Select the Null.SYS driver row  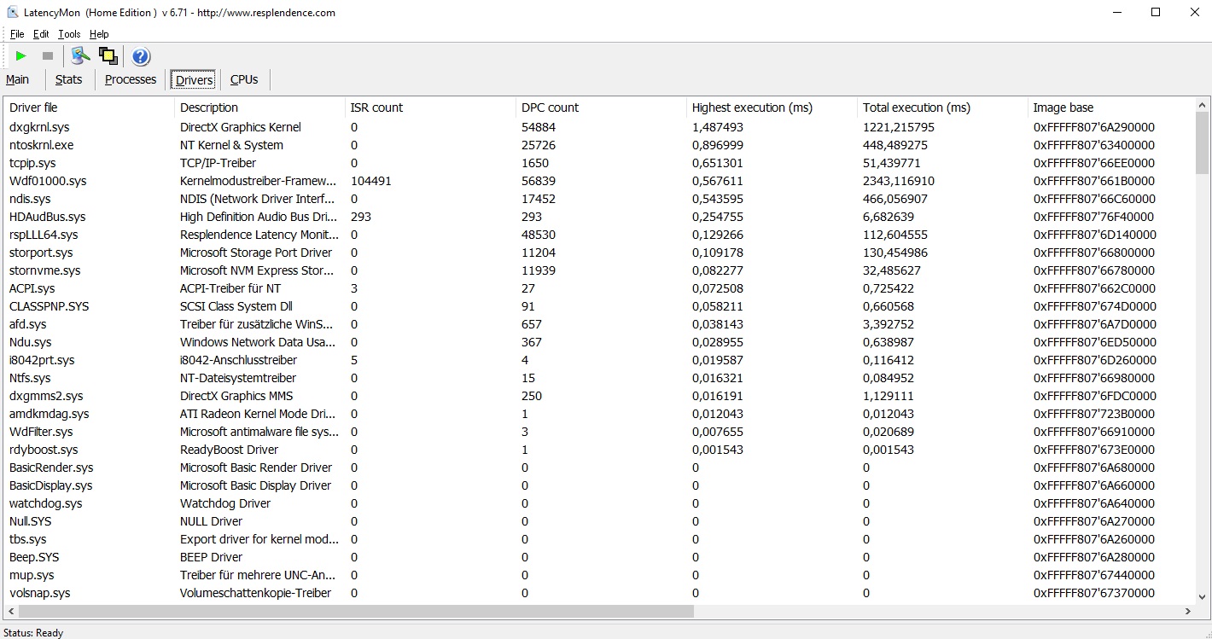[599, 521]
